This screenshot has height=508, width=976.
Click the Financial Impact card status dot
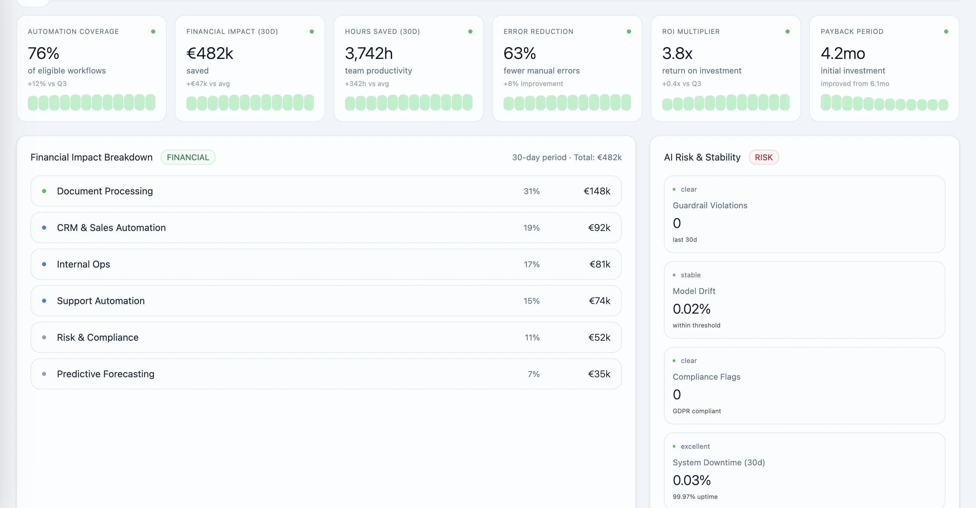pos(311,31)
